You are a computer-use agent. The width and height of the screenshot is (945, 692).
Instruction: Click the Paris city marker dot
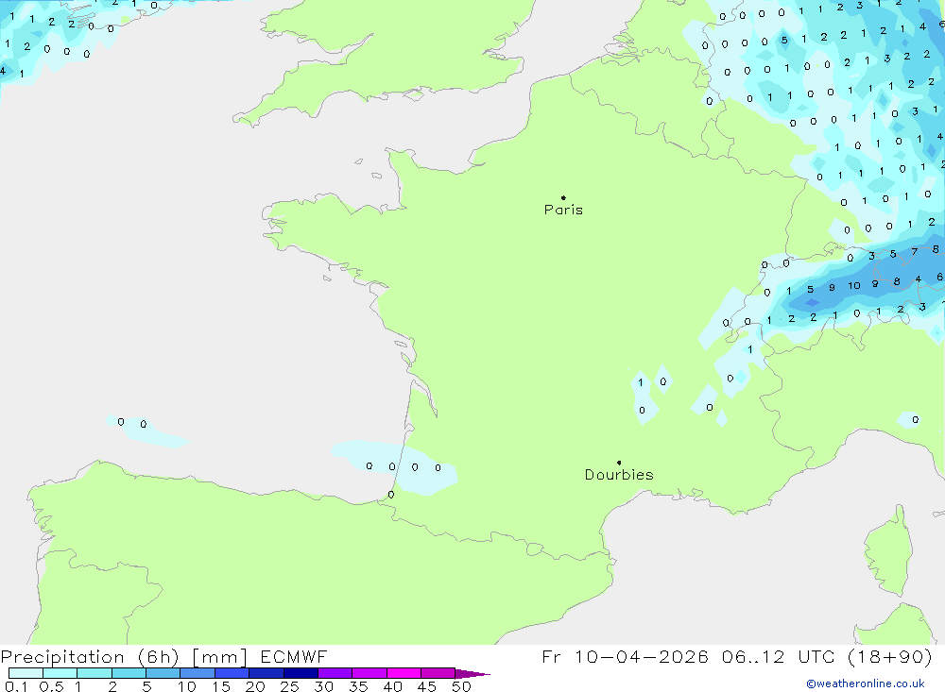[563, 197]
